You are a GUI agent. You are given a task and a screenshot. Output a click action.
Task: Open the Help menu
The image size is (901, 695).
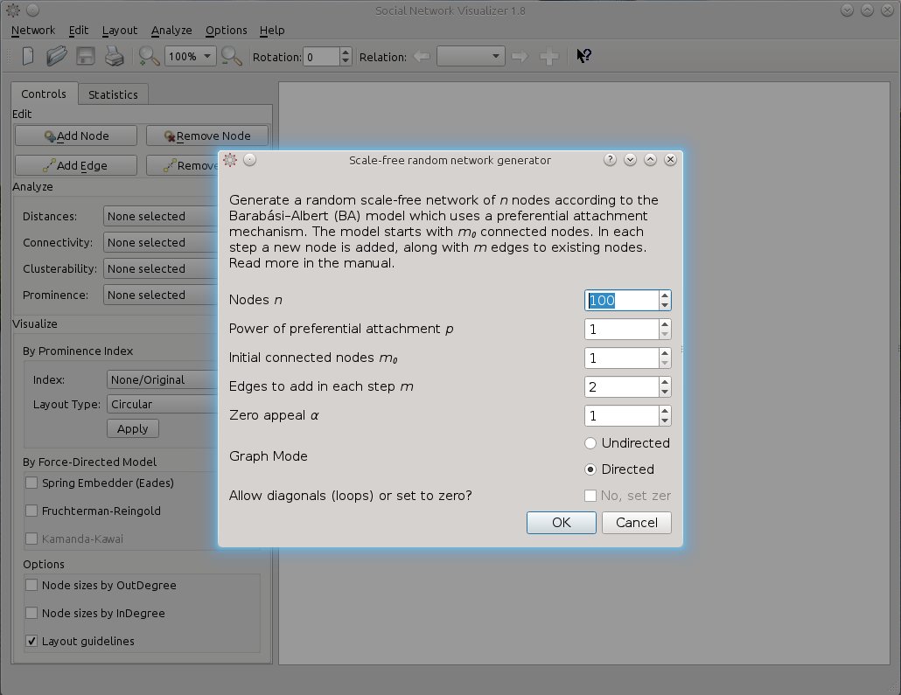(x=272, y=31)
